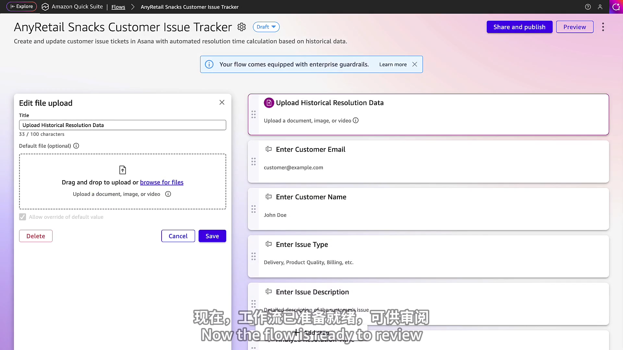Click the Delete button

pyautogui.click(x=36, y=236)
